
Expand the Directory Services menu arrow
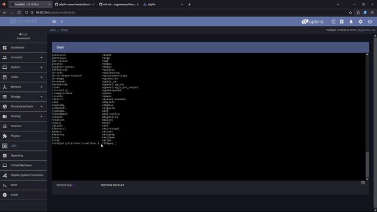41,107
